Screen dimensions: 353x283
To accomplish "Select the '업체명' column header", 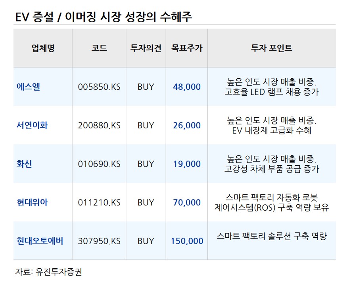I will tap(43, 48).
